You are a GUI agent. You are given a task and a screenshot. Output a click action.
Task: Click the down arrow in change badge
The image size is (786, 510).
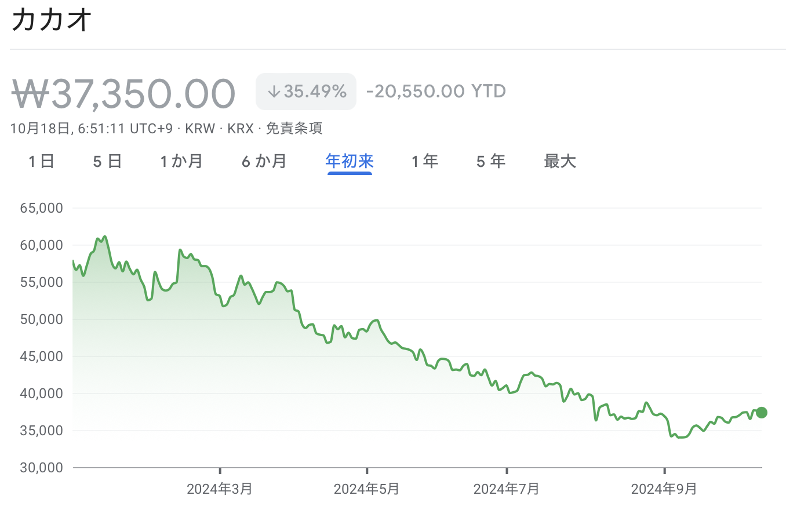274,92
